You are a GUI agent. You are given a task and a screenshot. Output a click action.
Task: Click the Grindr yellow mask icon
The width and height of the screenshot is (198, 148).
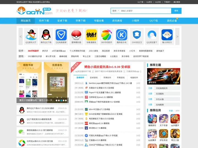tap(86, 114)
